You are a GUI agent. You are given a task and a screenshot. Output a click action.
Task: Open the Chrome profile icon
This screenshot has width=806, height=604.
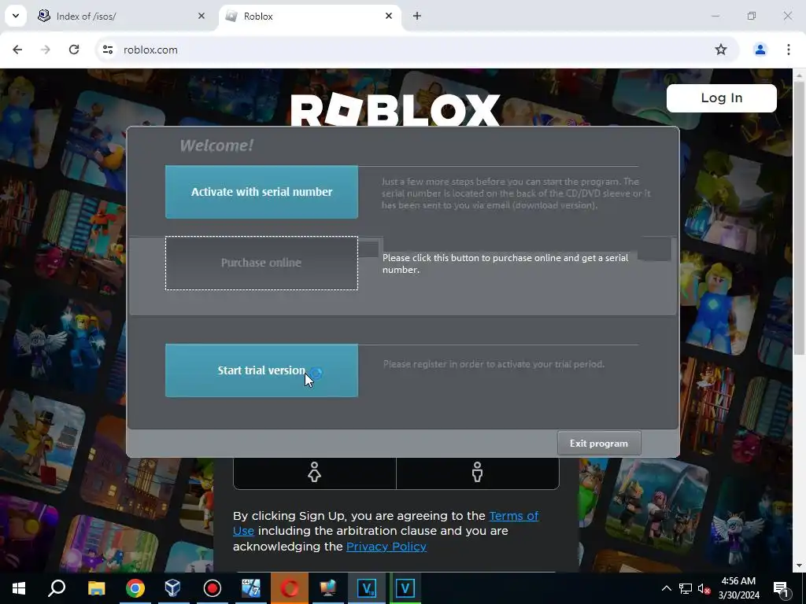760,50
